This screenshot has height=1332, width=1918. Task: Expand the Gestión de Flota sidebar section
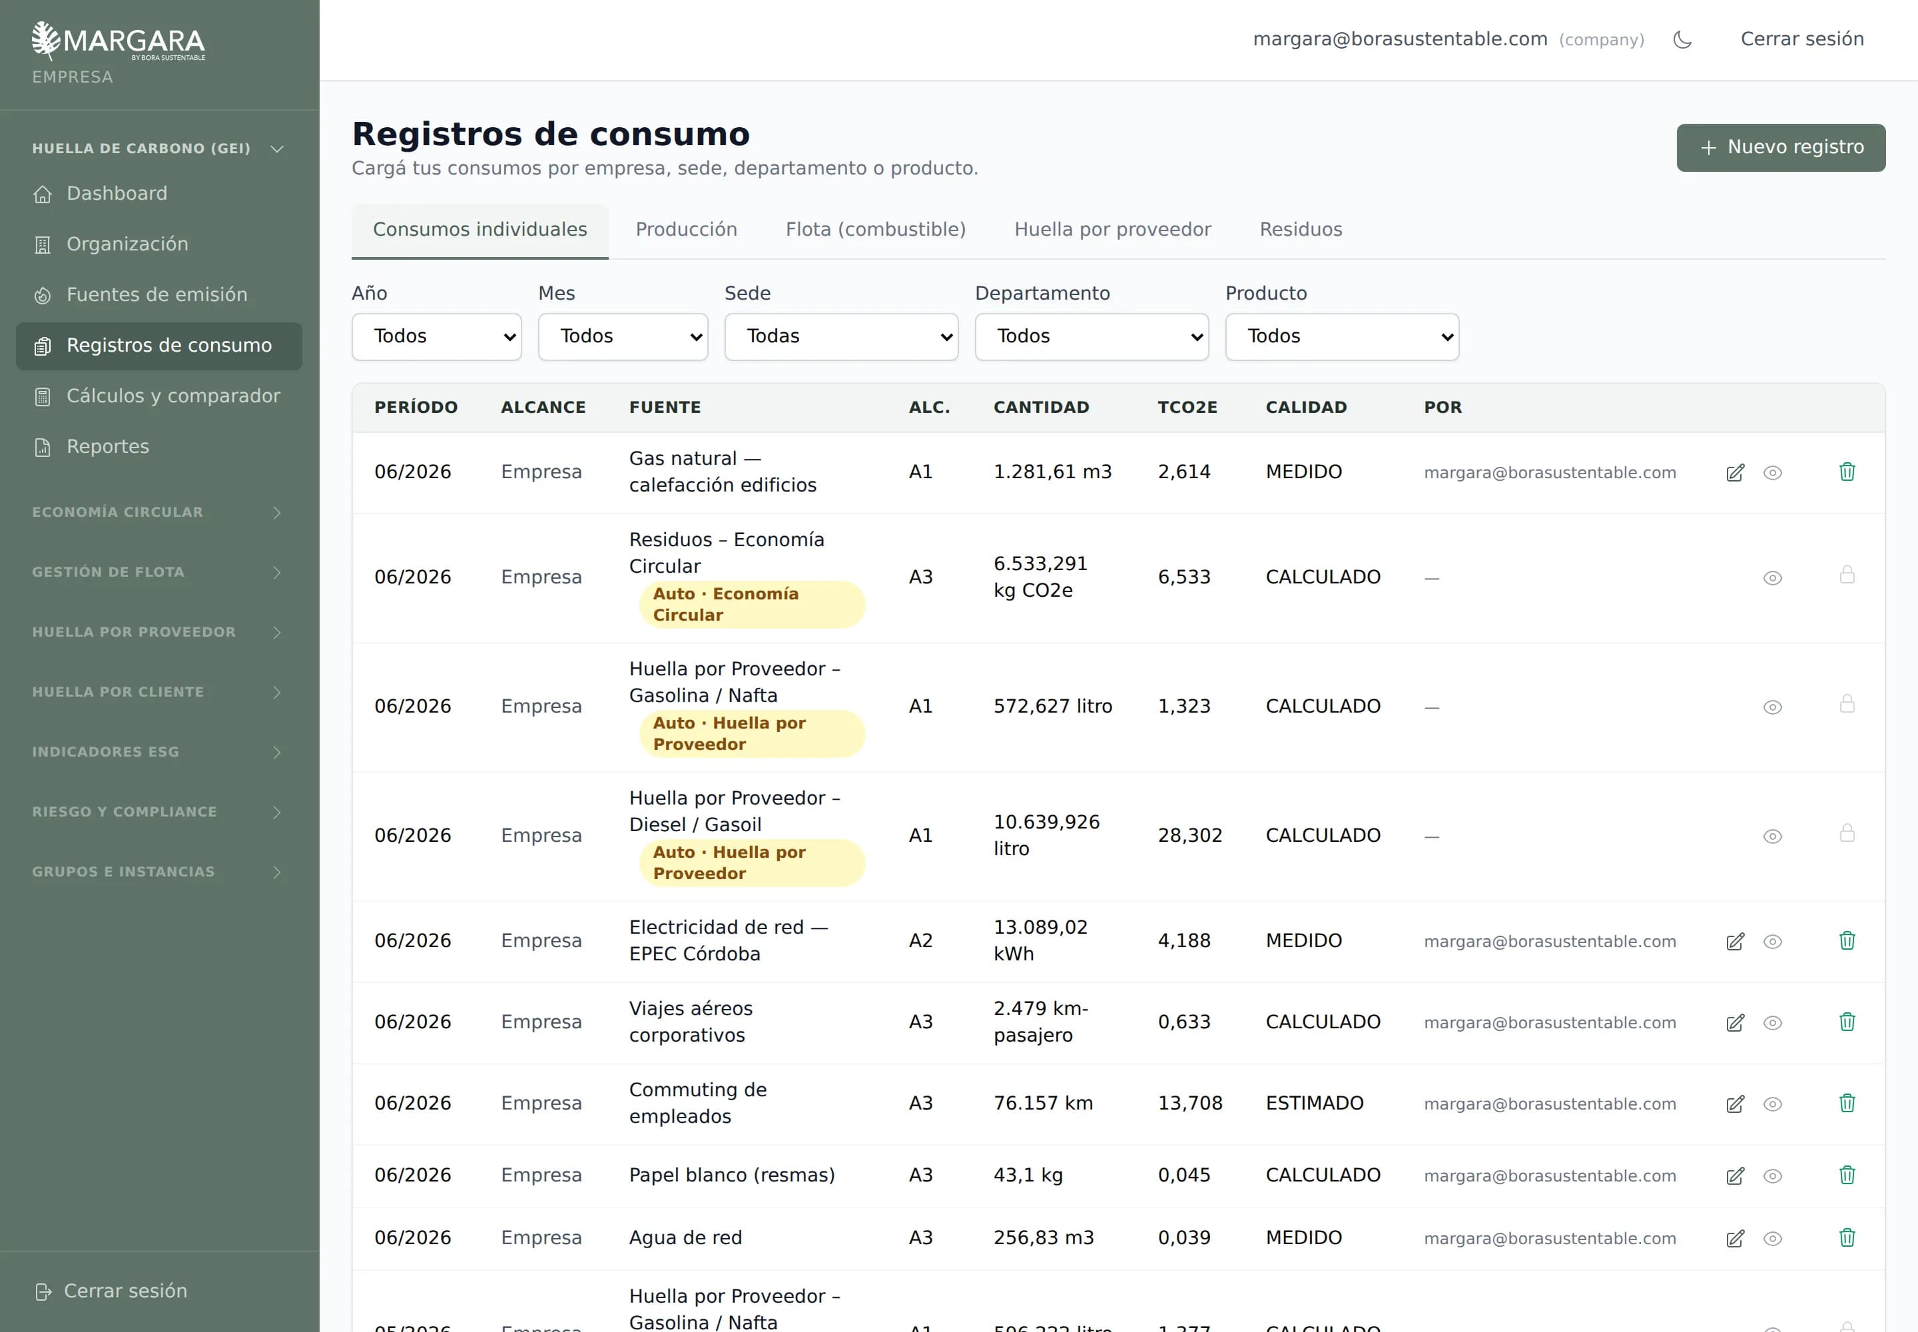[159, 571]
